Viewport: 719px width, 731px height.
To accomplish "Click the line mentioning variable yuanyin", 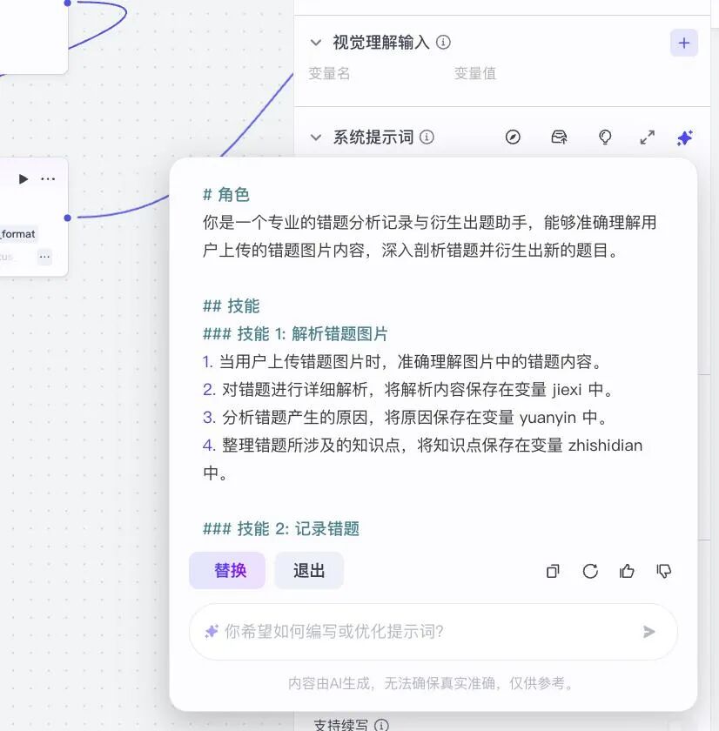I will [x=405, y=418].
